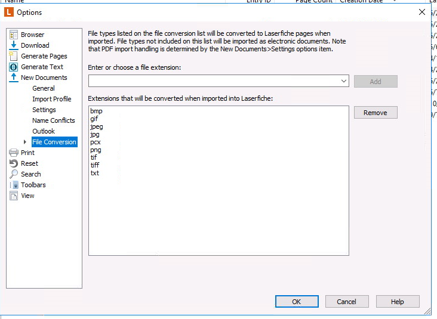This screenshot has height=319, width=437.
Task: Open the Browser options category
Action: [x=32, y=35]
